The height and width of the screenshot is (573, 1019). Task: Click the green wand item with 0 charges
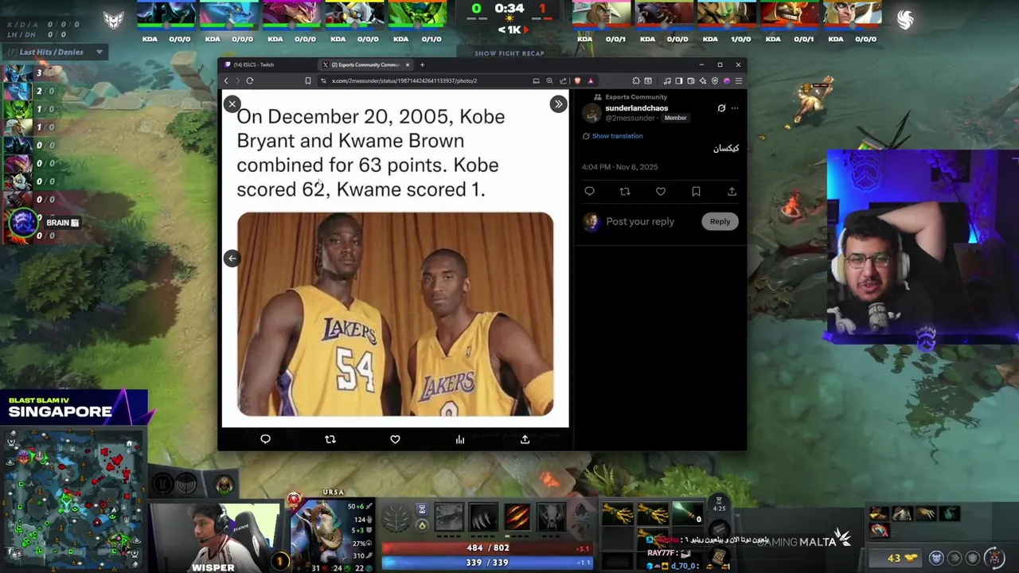(687, 513)
